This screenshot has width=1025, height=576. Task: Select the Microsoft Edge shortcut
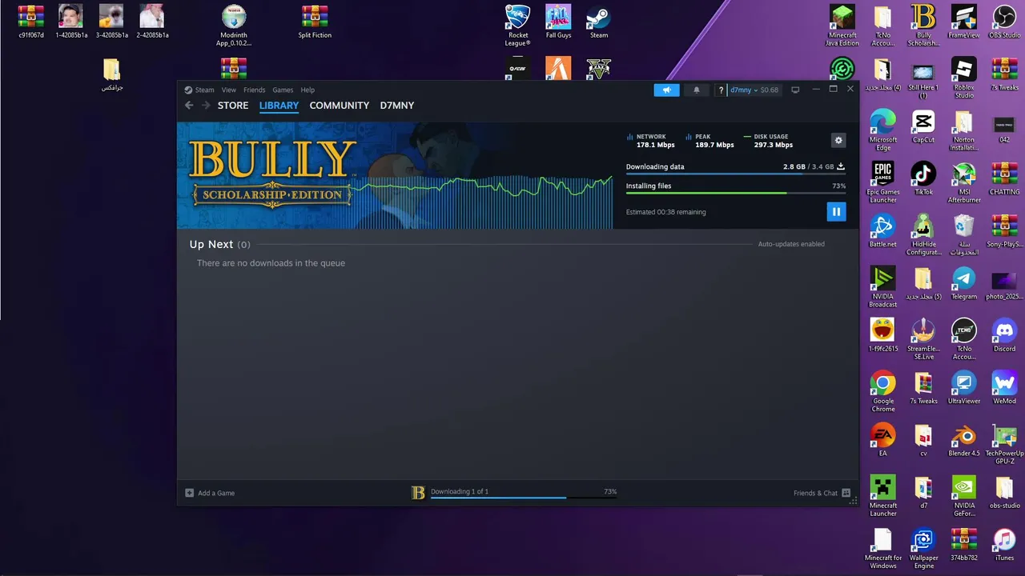[883, 130]
